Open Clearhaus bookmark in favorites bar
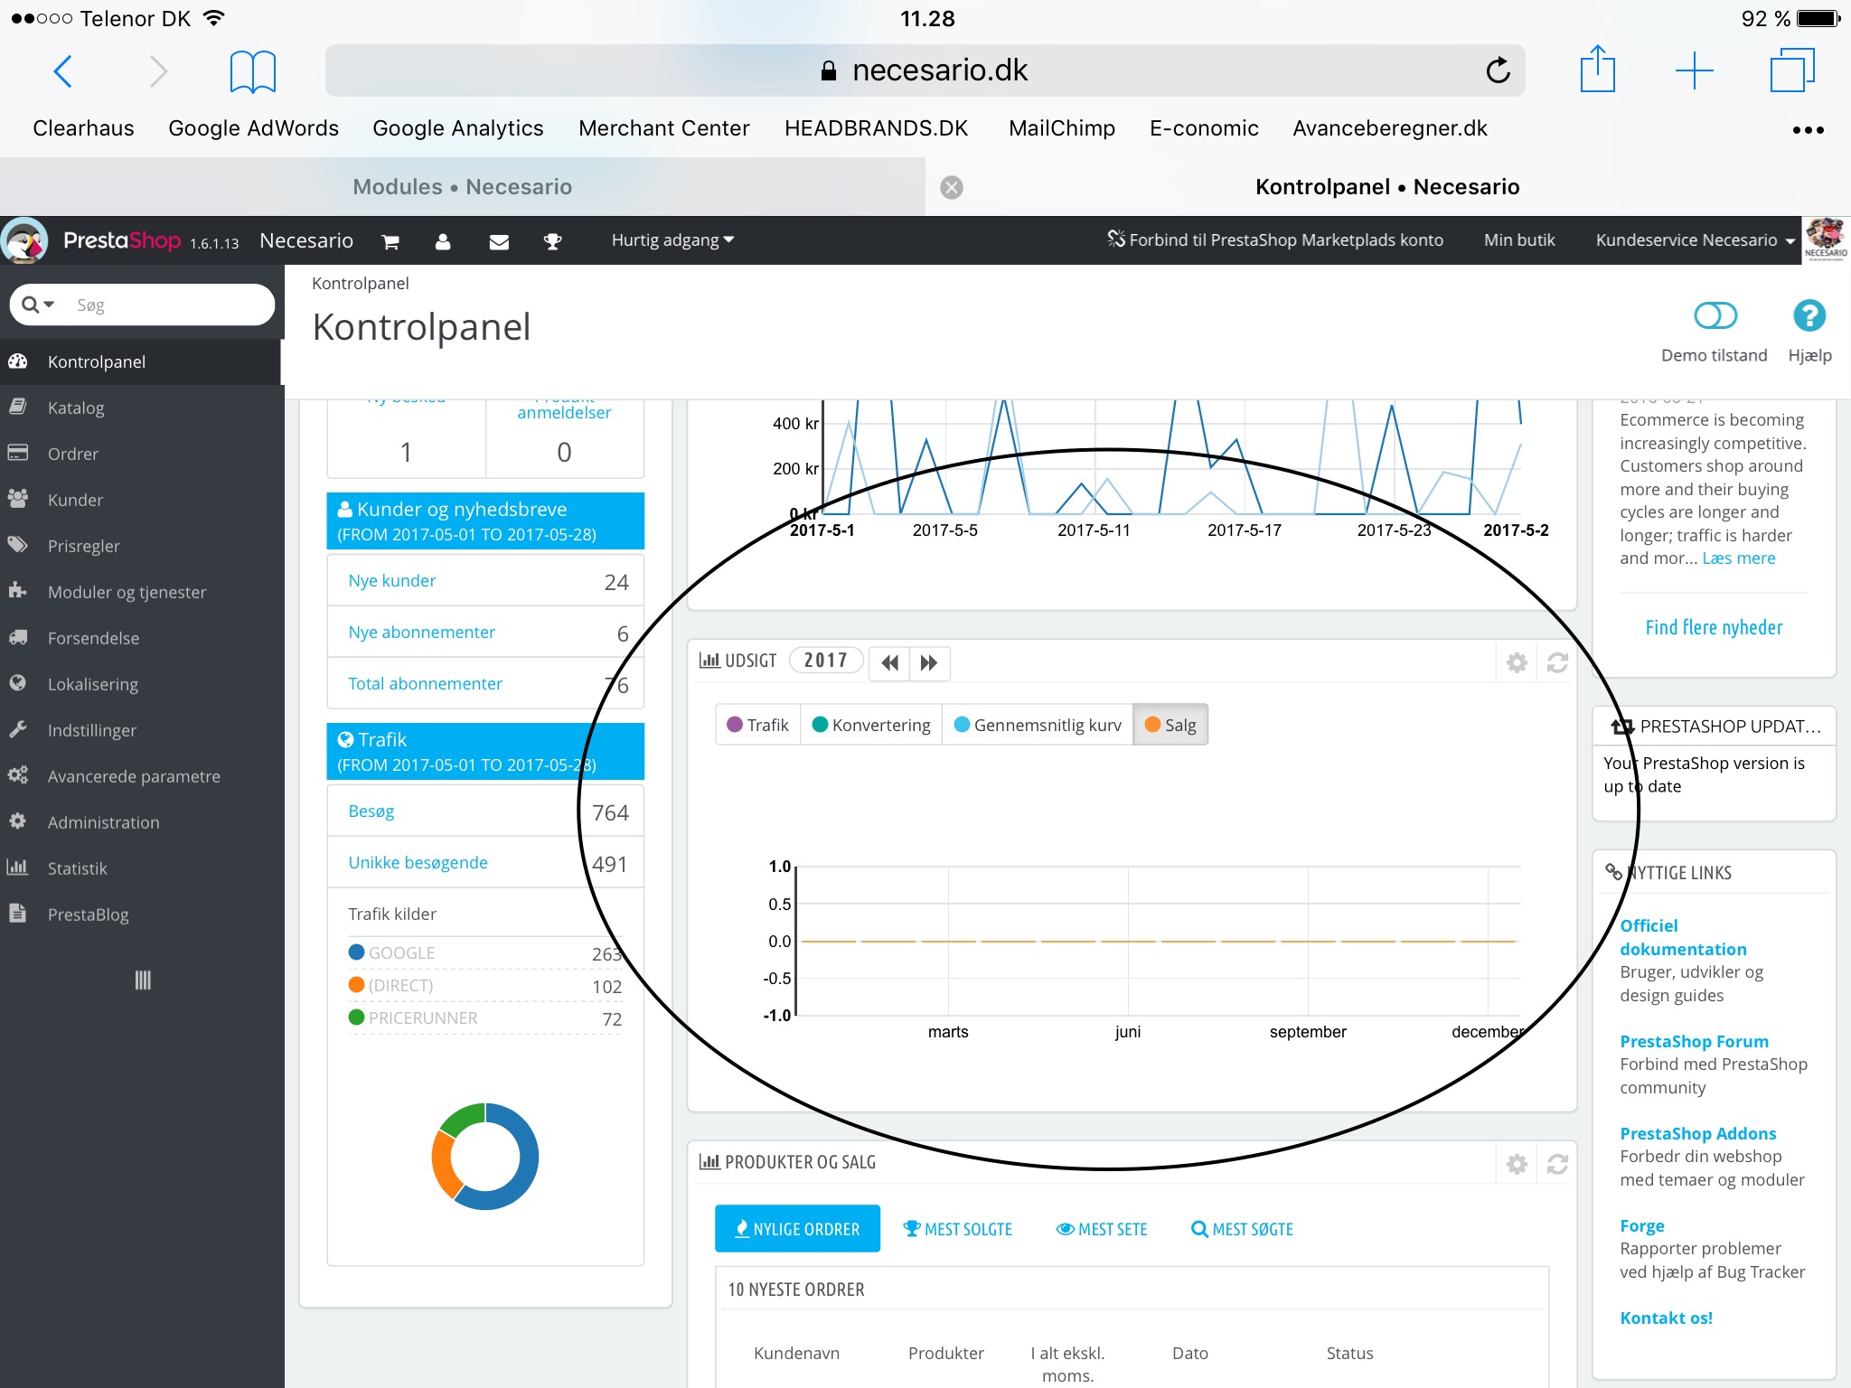Screen dimensions: 1851x1388 pos(83,128)
